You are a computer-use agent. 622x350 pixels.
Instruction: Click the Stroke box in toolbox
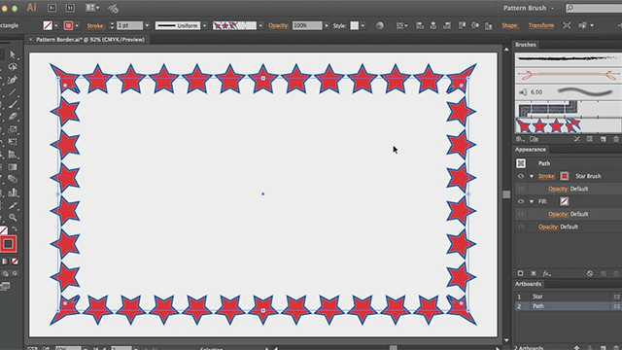coord(9,244)
